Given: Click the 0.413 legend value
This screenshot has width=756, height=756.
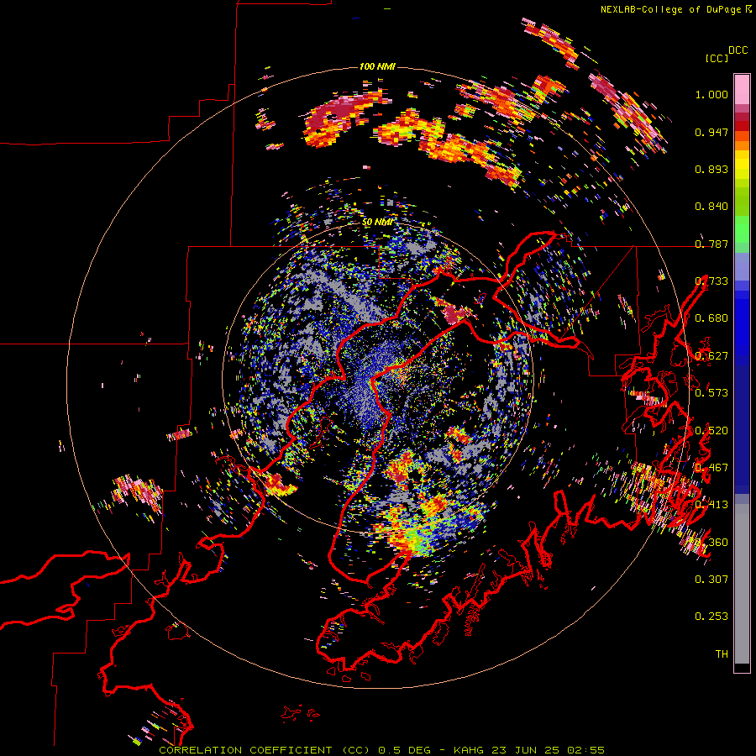Looking at the screenshot, I should (x=711, y=505).
